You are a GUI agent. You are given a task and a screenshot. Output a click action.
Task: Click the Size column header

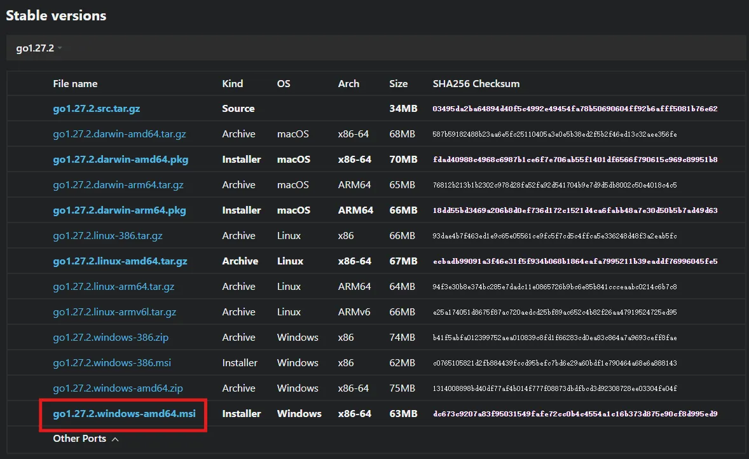(399, 83)
